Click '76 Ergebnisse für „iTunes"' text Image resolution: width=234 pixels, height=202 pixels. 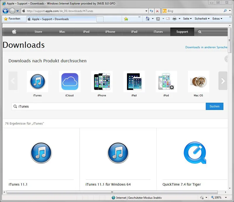pyautogui.click(x=25, y=123)
